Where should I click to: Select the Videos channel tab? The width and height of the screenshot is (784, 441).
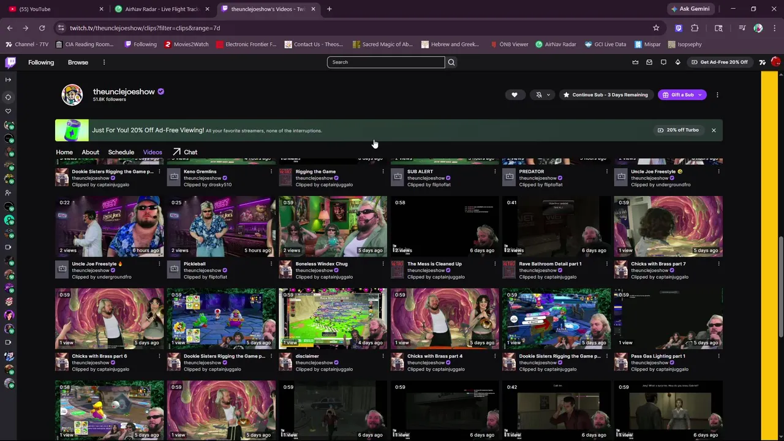point(153,152)
